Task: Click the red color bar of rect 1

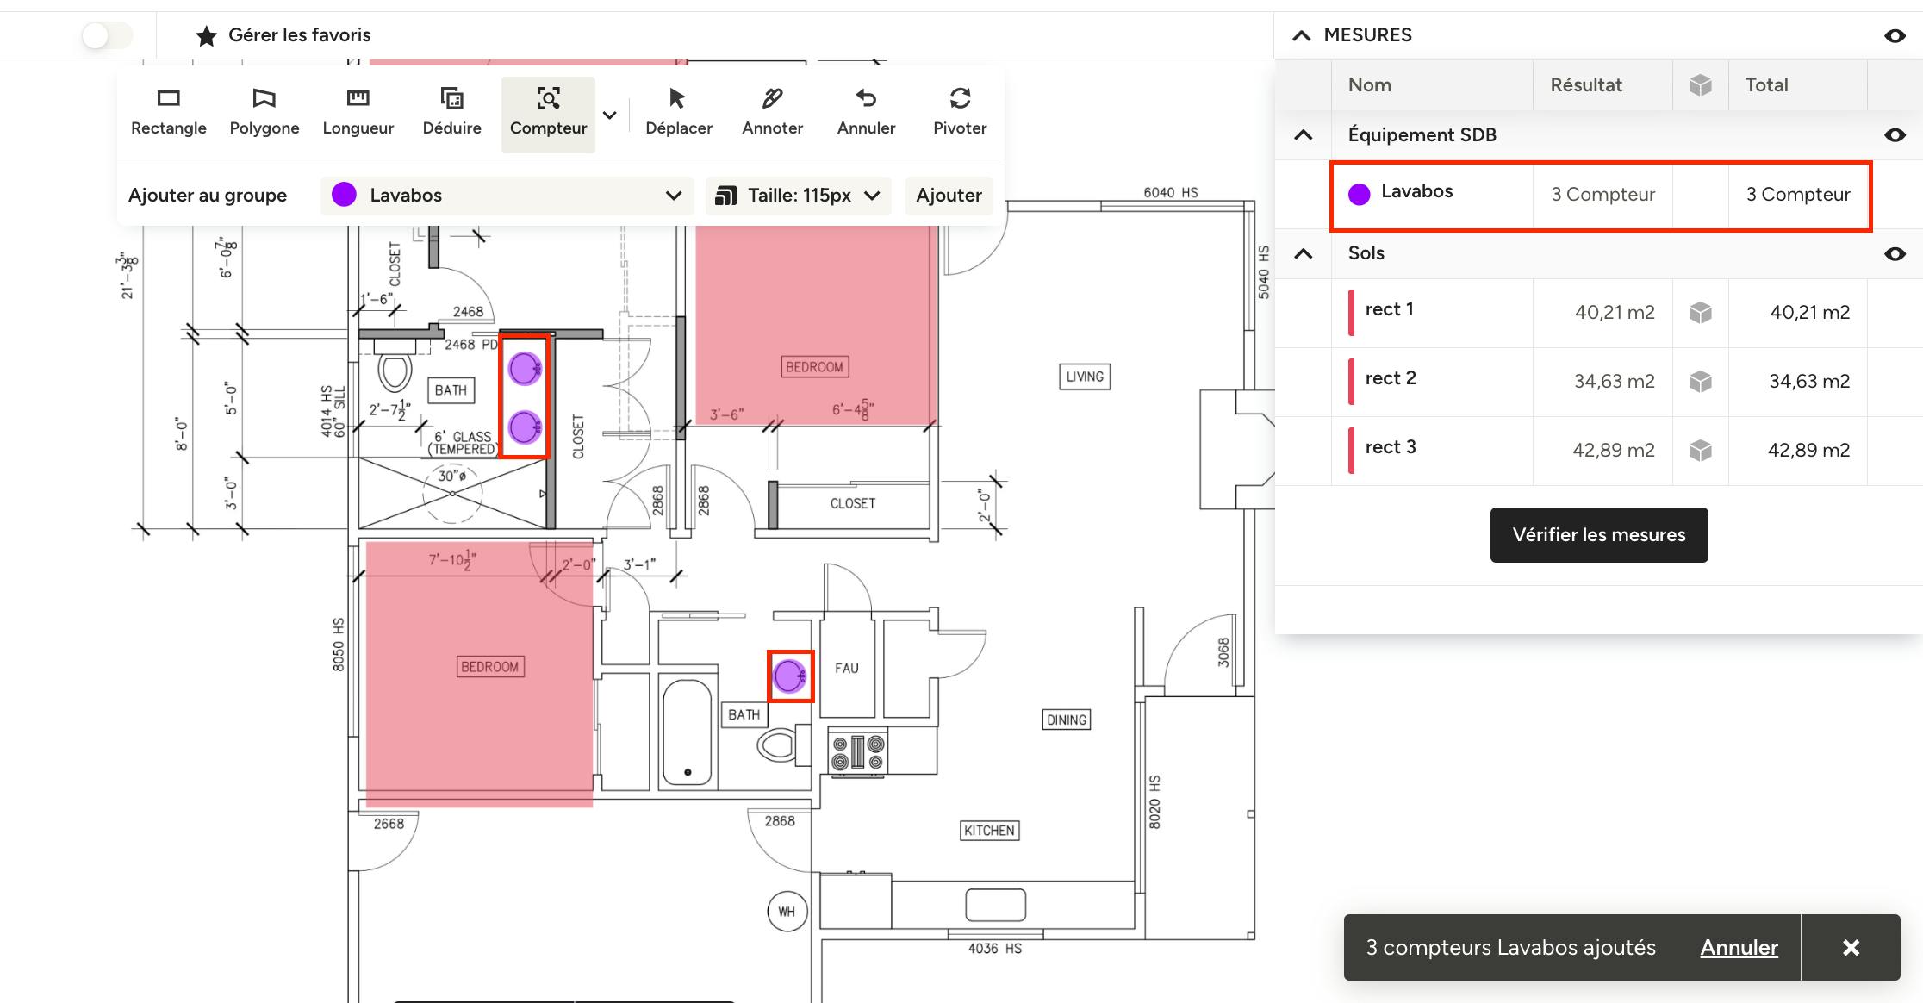Action: 1351,313
